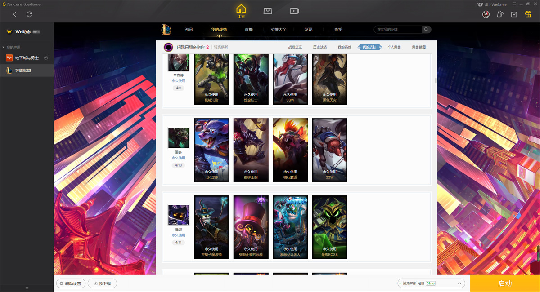This screenshot has width=540, height=292.
Task: Open the 北风冻原 skin card
Action: [x=211, y=150]
